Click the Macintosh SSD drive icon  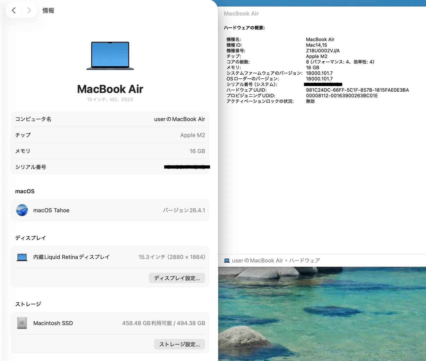click(x=22, y=323)
